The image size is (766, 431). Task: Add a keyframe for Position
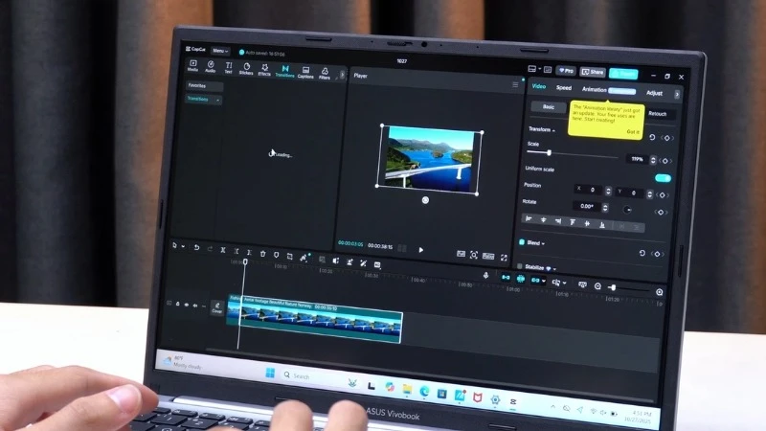pyautogui.click(x=663, y=195)
